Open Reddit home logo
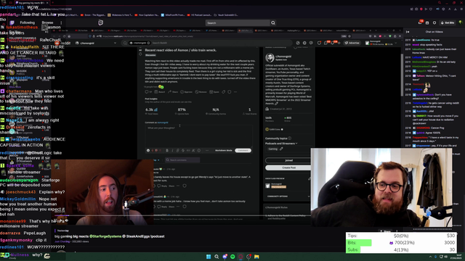 click(x=63, y=43)
